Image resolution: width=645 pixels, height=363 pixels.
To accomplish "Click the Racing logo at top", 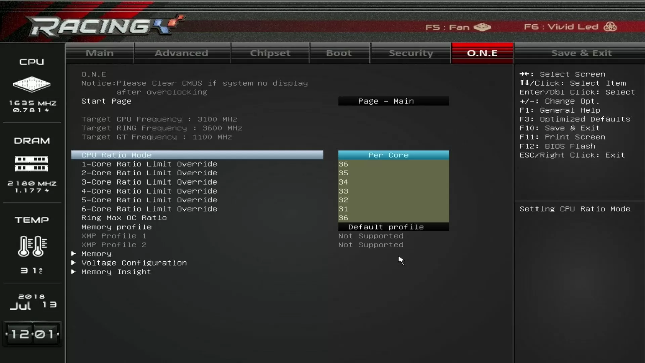I will point(104,26).
